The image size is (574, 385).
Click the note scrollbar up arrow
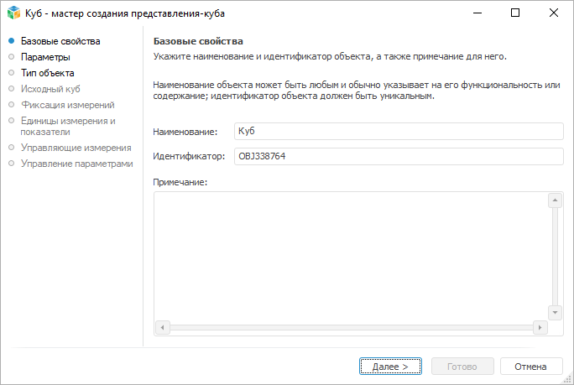click(x=554, y=200)
